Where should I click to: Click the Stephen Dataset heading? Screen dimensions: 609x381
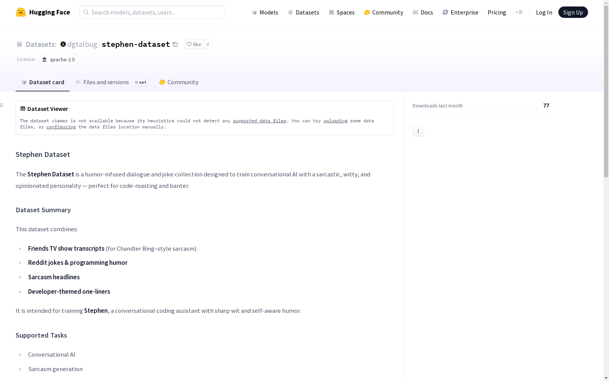43,154
